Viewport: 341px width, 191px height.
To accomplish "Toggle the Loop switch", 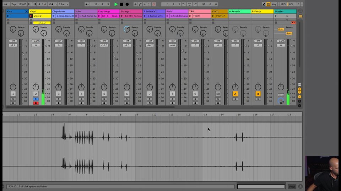I will point(189,4).
